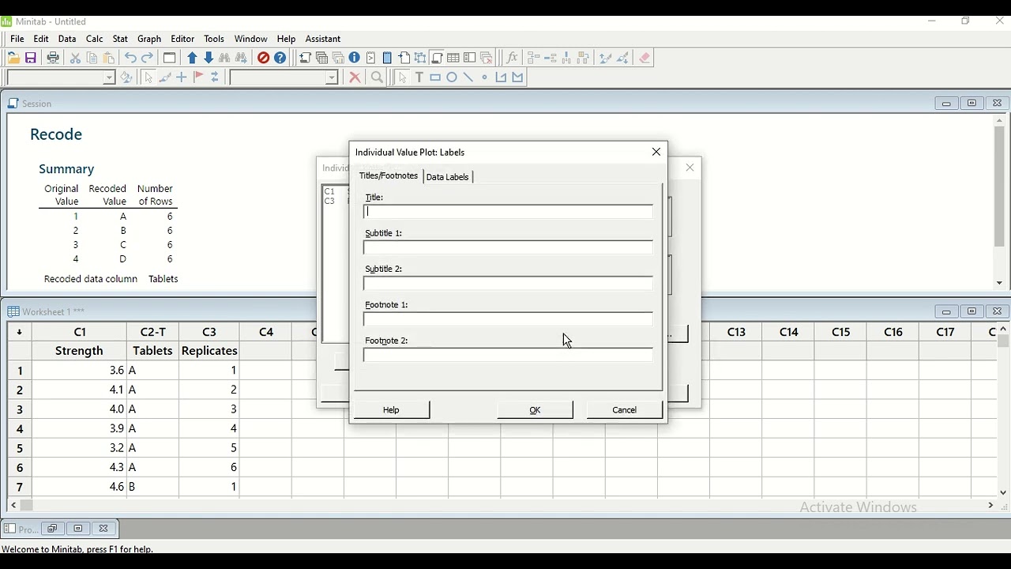Select the text T drawing tool
Screen dimensions: 1011x569
419,77
